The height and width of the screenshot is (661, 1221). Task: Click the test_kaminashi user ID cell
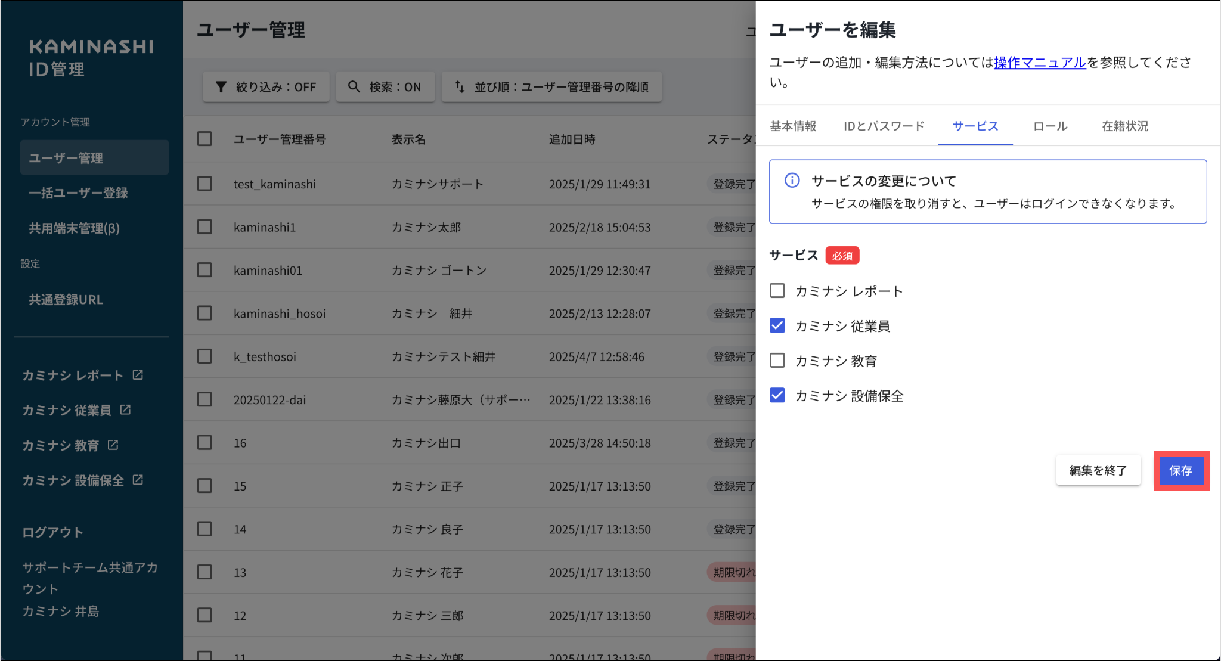(275, 184)
